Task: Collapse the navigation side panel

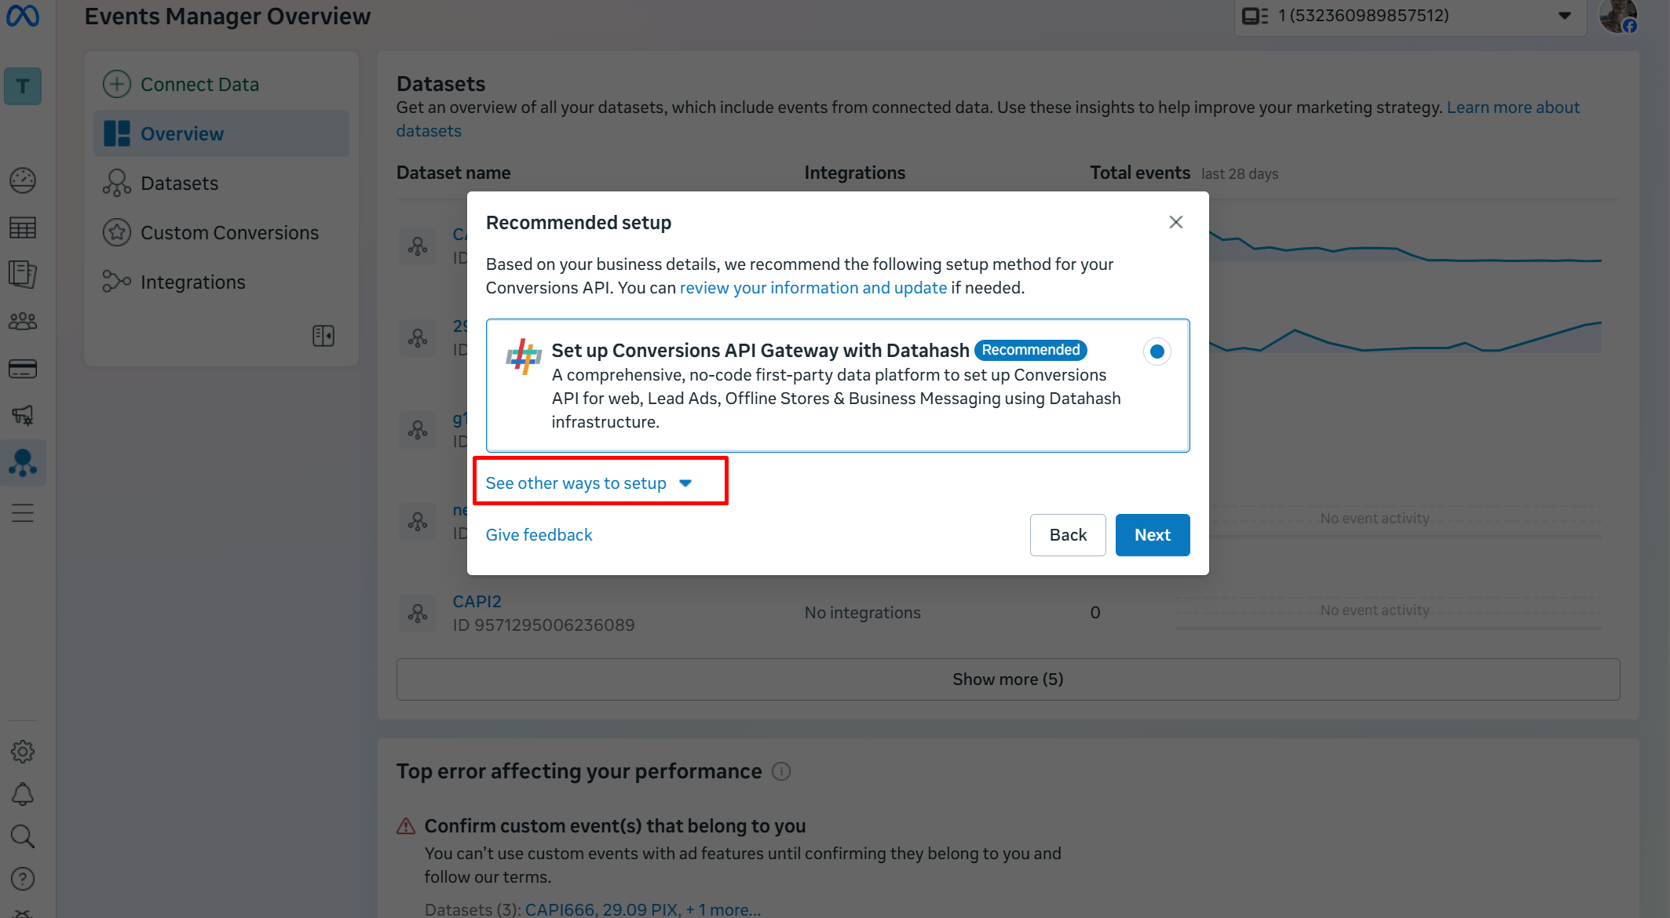Action: click(x=323, y=336)
